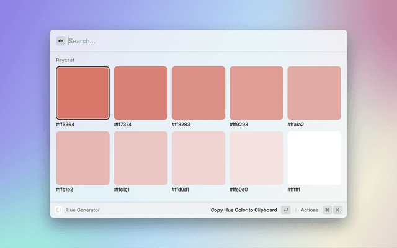This screenshot has height=248, width=397.
Task: Select the #ff6364 color swatch
Action: 83,93
